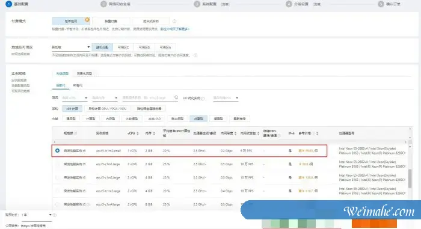The width and height of the screenshot is (421, 229).
Task: Open the vCPU filter dropdown
Action: (x=75, y=98)
